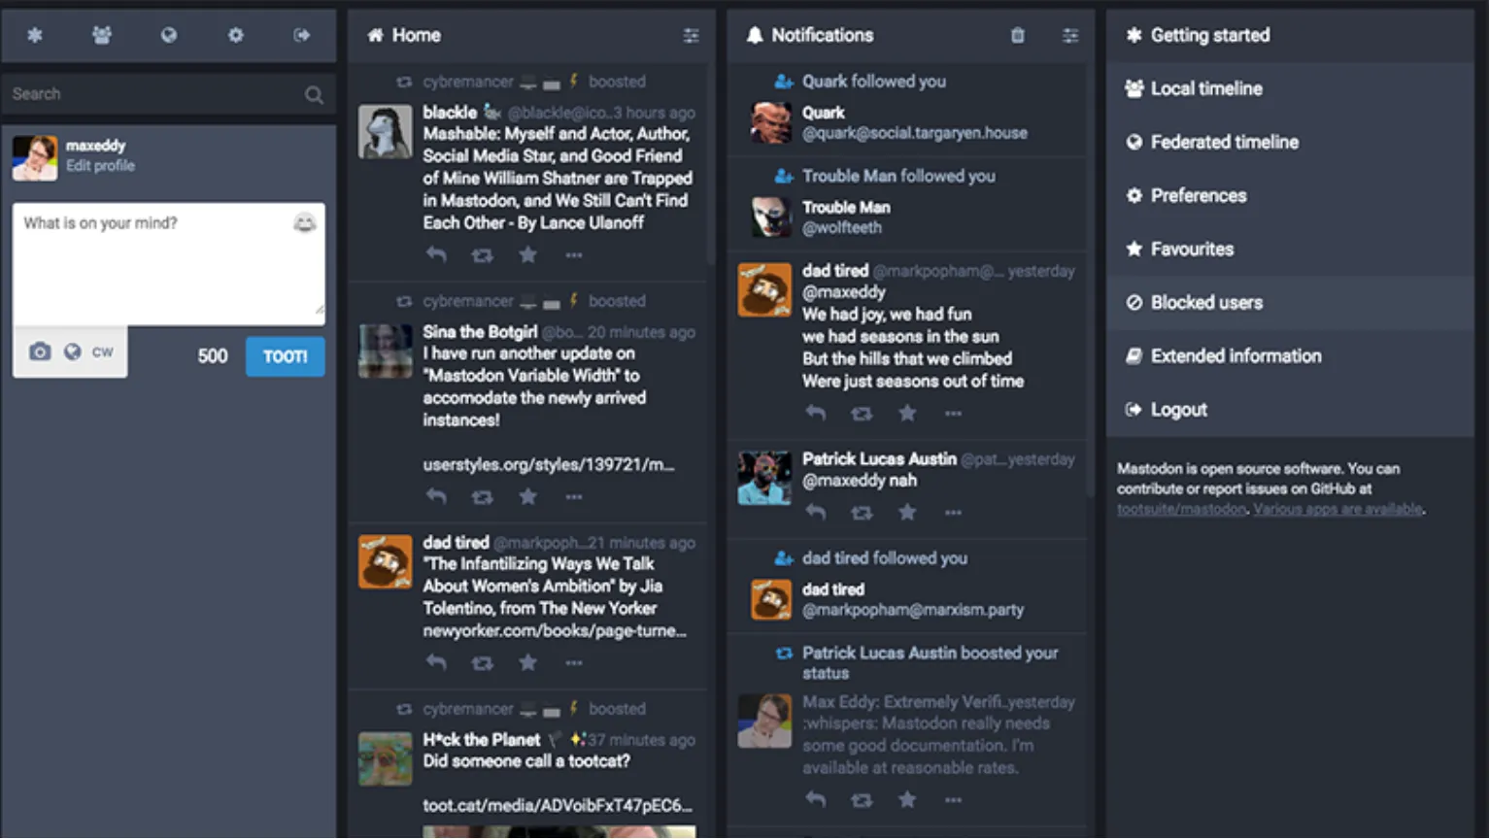Attach media with camera icon
This screenshot has width=1490, height=839.
click(x=40, y=352)
